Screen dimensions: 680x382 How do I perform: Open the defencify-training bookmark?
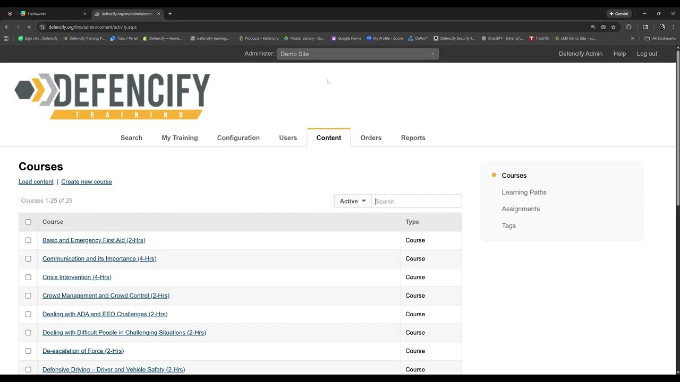coord(210,38)
